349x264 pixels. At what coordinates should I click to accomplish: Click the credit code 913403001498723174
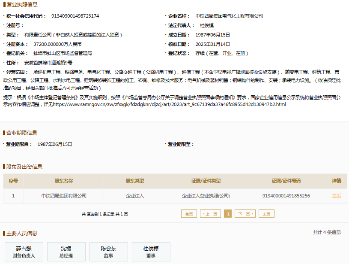tap(75, 16)
